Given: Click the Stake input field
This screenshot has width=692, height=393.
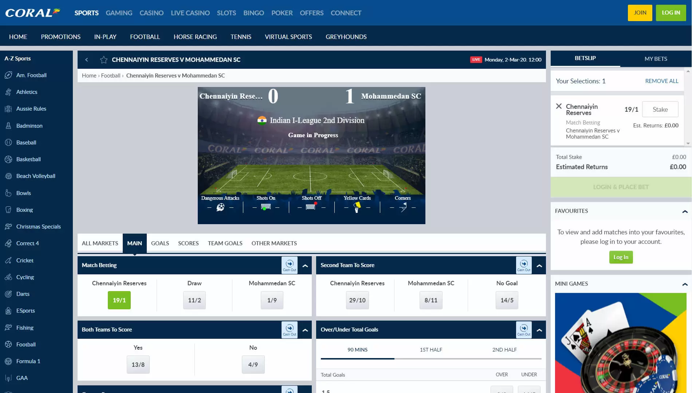Looking at the screenshot, I should (x=660, y=109).
